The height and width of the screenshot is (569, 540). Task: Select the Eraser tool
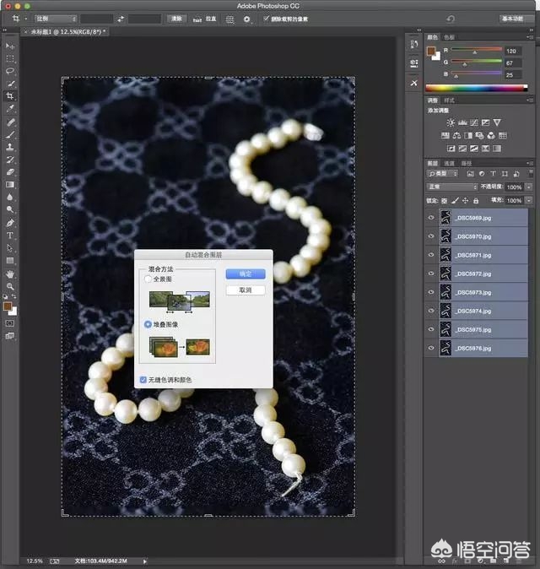click(x=10, y=172)
